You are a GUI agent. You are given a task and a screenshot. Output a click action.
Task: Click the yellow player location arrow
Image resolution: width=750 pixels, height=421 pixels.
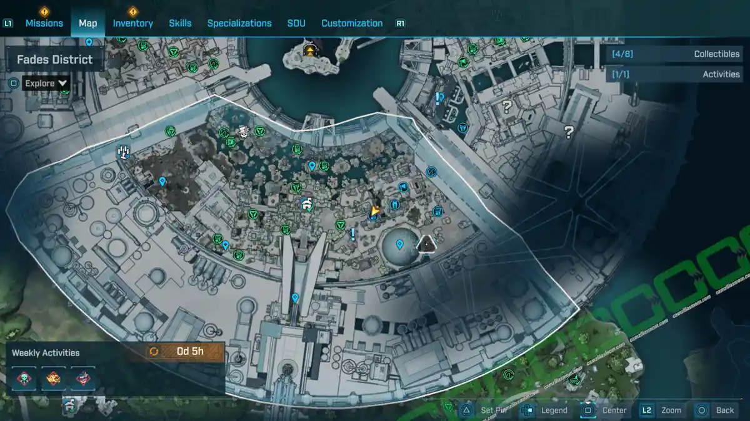point(375,211)
